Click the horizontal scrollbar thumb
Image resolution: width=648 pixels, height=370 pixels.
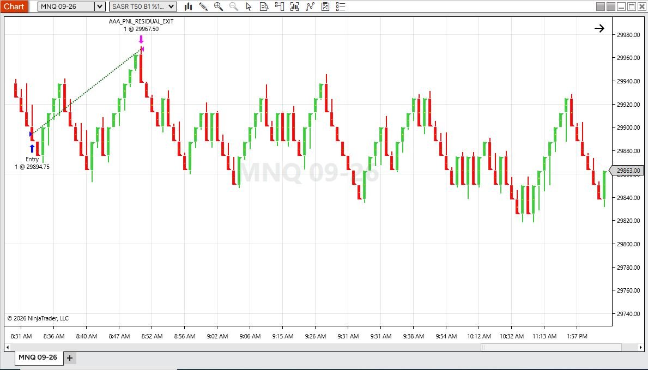(552, 347)
